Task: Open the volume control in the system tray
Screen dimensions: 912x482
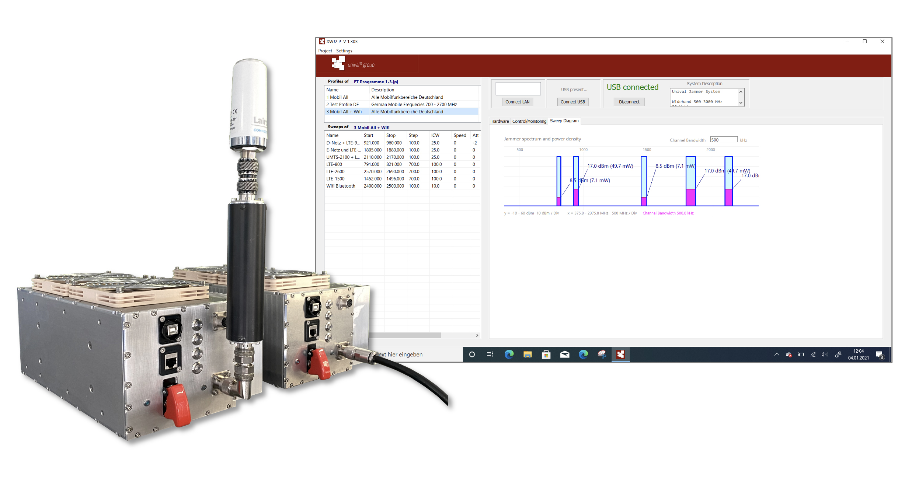Action: [x=825, y=354]
